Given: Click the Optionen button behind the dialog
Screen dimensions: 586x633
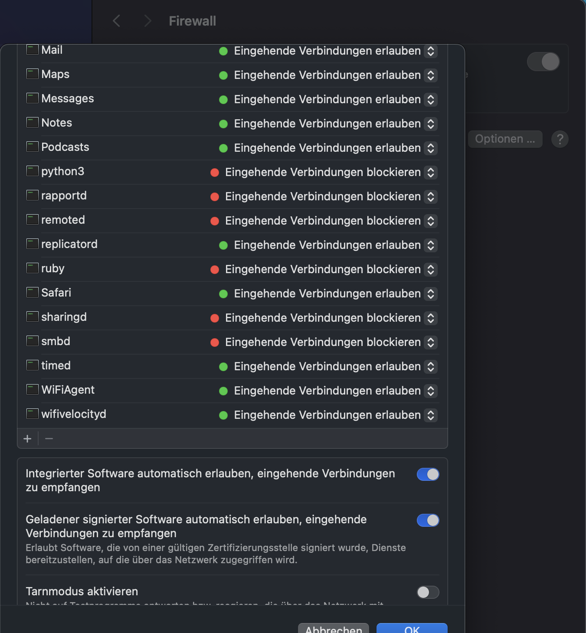Looking at the screenshot, I should point(505,139).
